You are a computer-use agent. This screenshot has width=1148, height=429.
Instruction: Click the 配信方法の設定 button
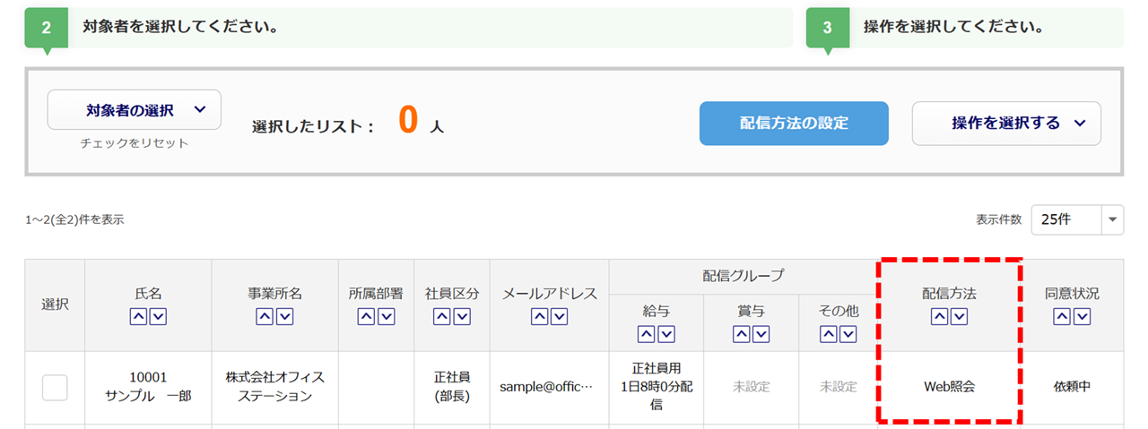794,124
